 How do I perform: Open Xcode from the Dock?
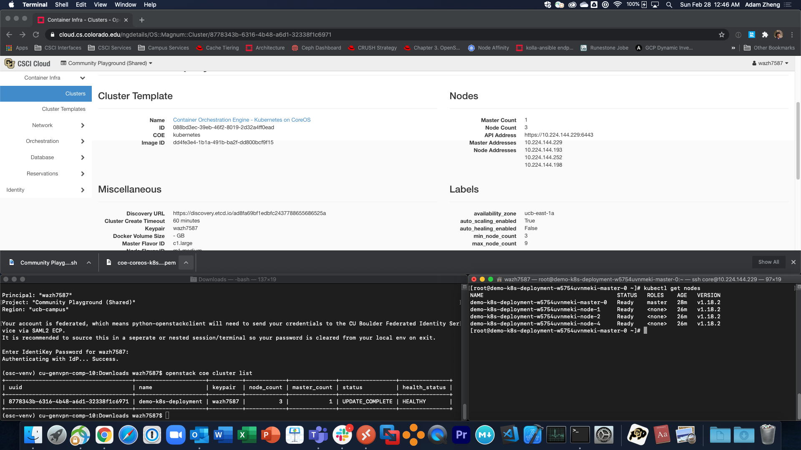point(533,435)
